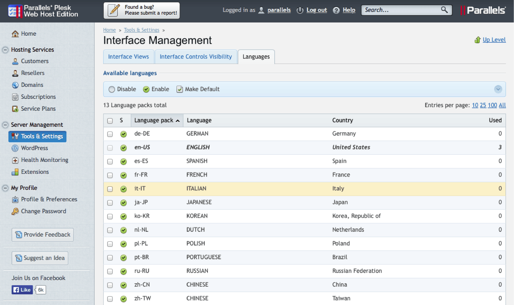
Task: Open Health Monitoring in the sidebar
Action: tap(45, 160)
